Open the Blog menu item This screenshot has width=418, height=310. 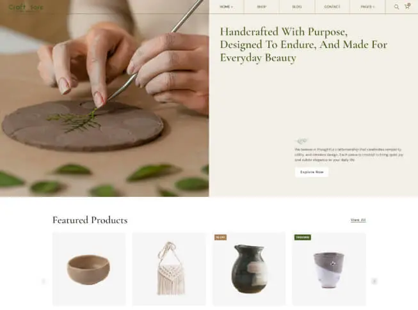[297, 6]
